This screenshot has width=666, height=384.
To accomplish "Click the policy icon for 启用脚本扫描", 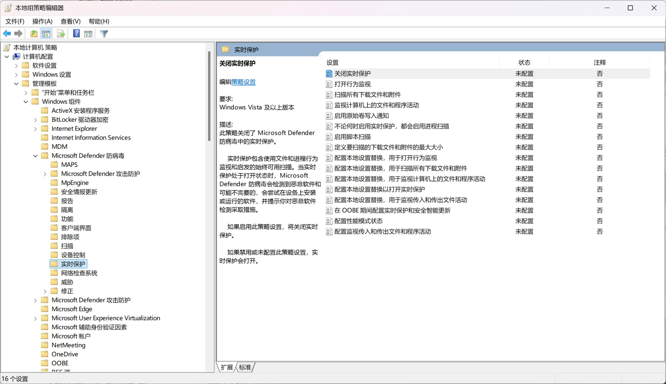I will [x=329, y=137].
